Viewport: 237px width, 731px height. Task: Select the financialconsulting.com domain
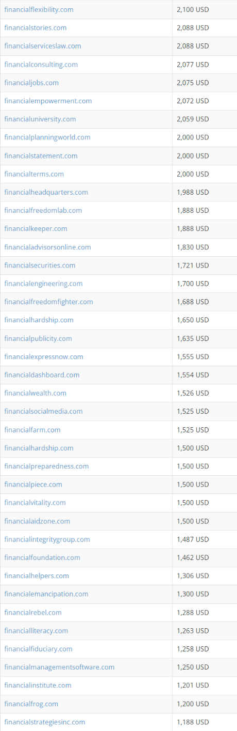point(41,65)
